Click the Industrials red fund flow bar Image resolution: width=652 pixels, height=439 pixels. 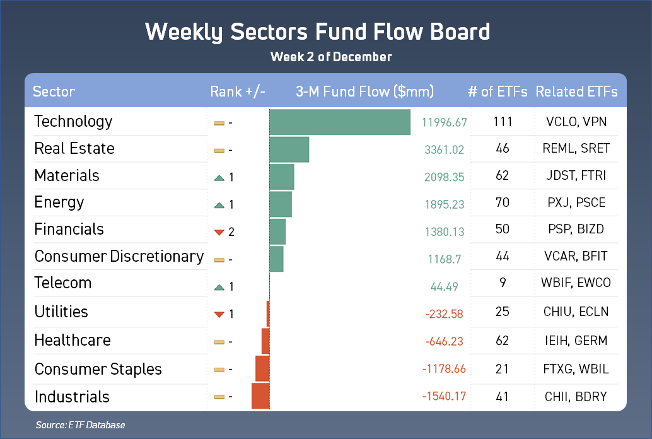(x=260, y=397)
